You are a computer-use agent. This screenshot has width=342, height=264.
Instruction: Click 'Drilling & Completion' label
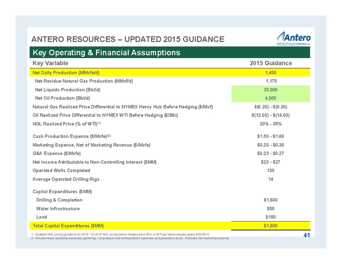(59, 200)
